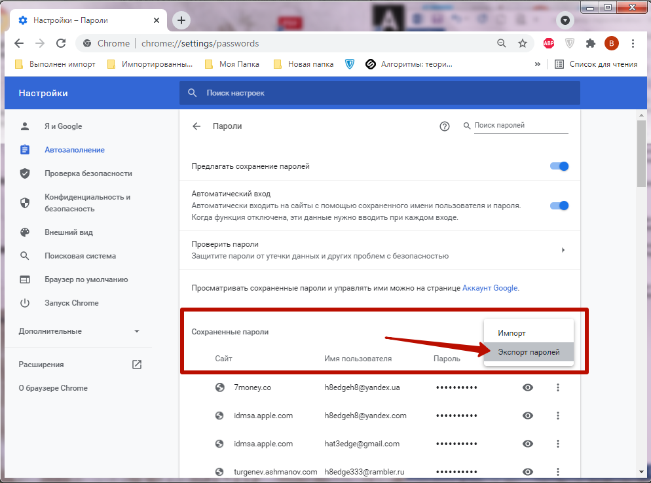Open more actions for idmsa.apple.com yandex entry
651x483 pixels.
[x=558, y=416]
